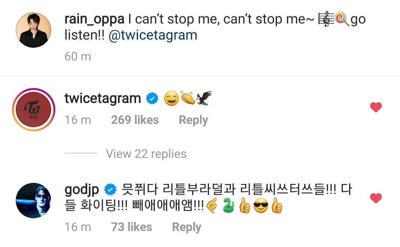Open the @twicetagram mention link
The image size is (400, 247).
click(x=153, y=35)
